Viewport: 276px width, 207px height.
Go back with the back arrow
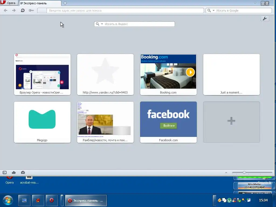click(6, 11)
